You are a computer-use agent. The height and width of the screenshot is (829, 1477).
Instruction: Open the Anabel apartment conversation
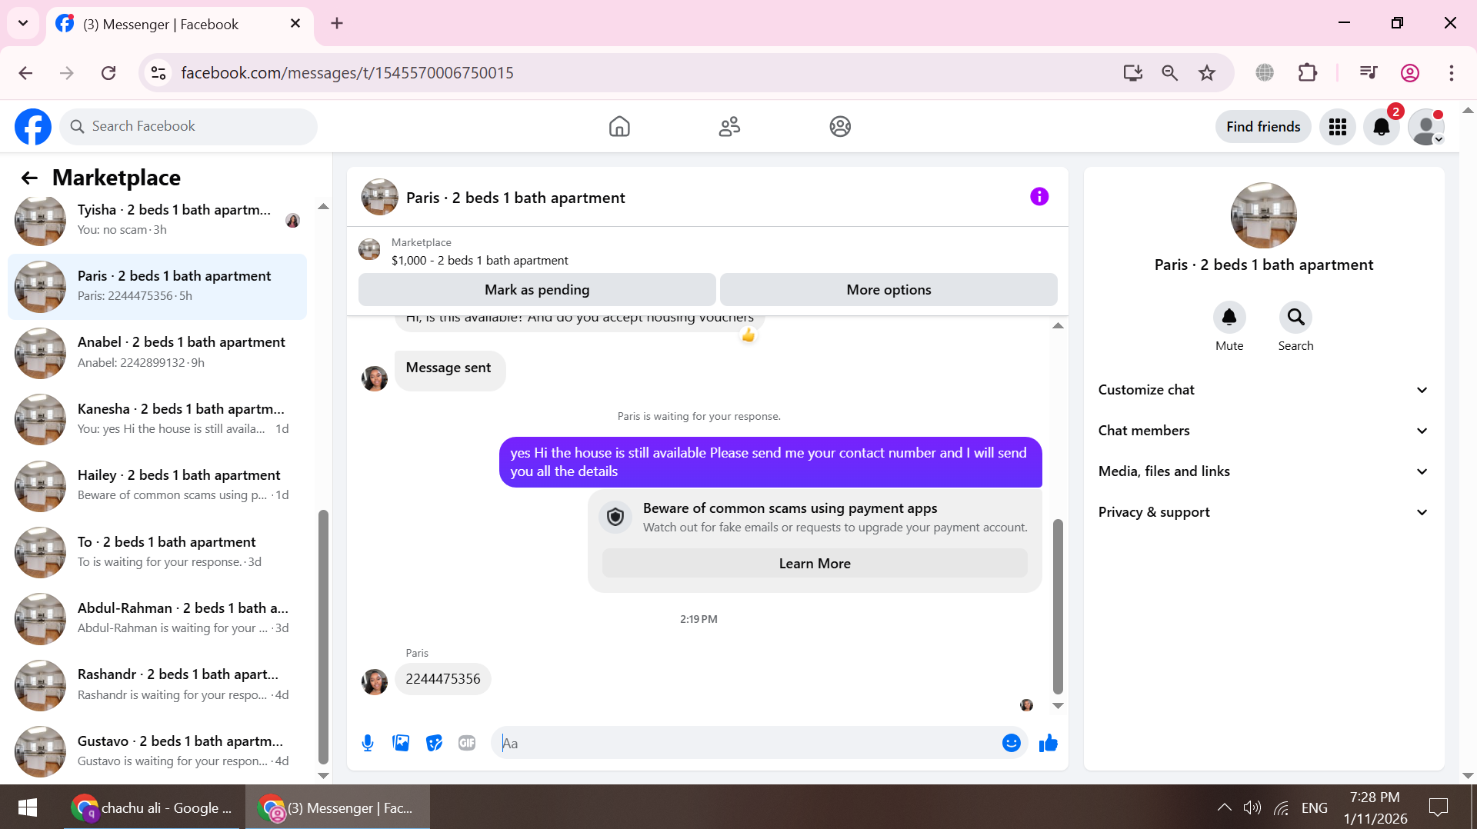pyautogui.click(x=158, y=353)
